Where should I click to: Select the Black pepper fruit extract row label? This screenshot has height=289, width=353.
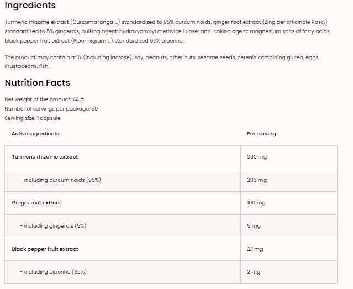(45, 249)
